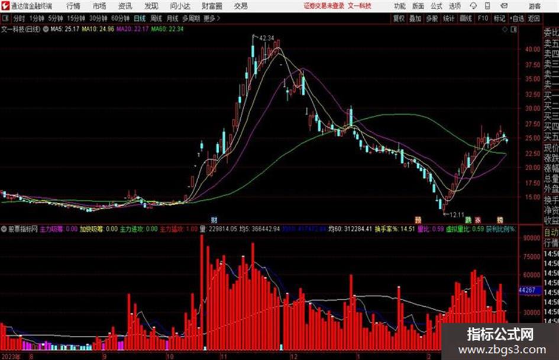Click the 12.11 low price label
The height and width of the screenshot is (360, 559).
point(457,215)
